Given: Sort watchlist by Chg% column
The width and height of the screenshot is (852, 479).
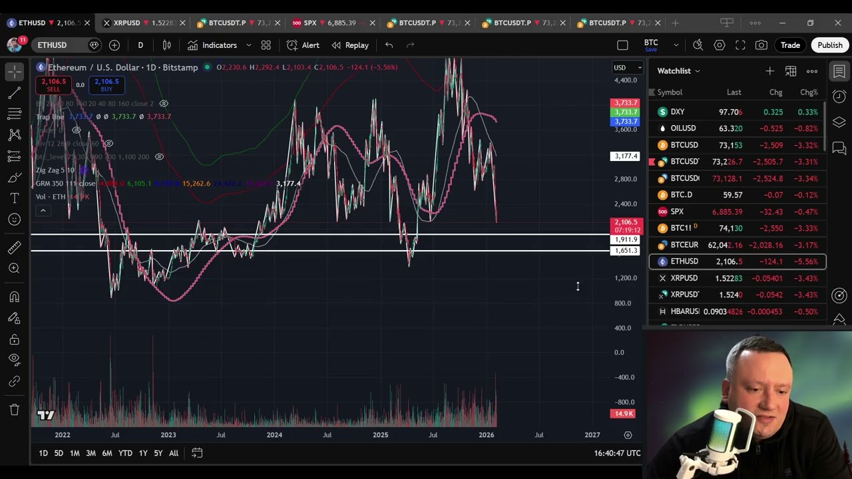Looking at the screenshot, I should (809, 92).
